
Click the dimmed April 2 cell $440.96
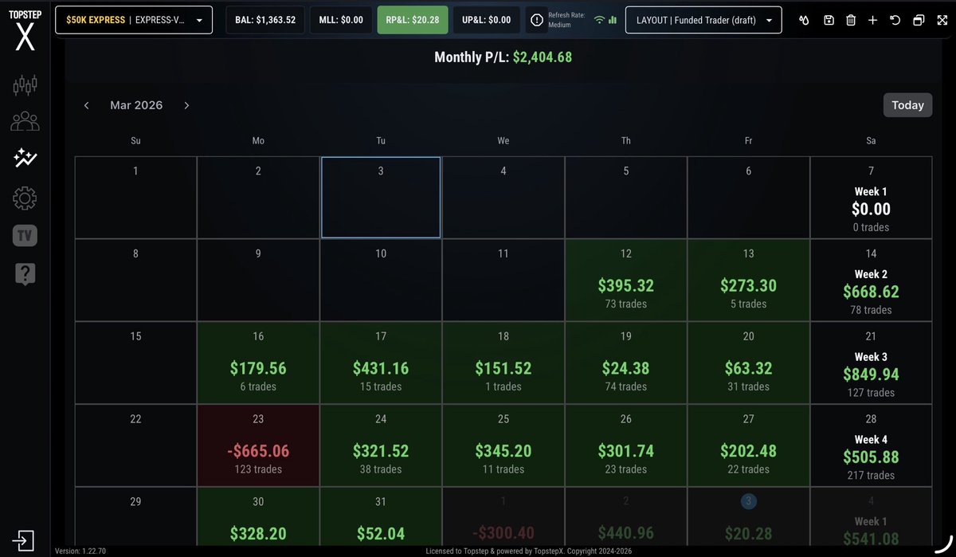(626, 518)
